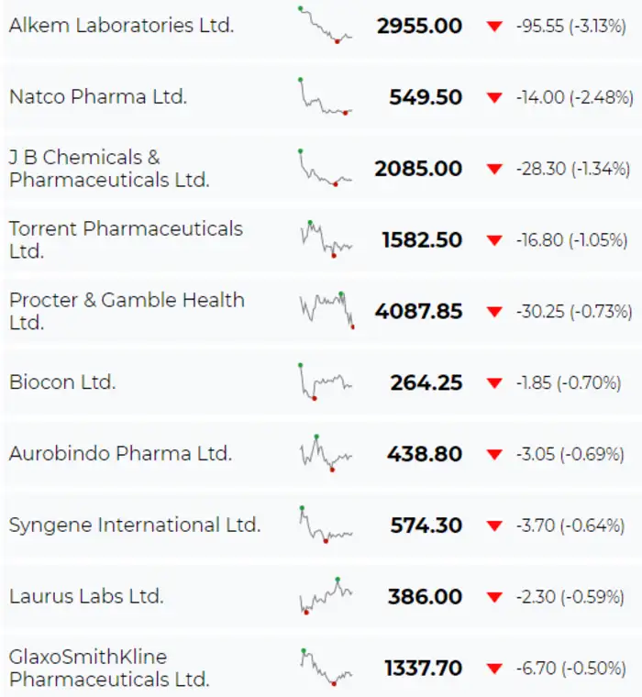Click the Laurus Labs sparkline chart
642x697 pixels.
click(325, 596)
